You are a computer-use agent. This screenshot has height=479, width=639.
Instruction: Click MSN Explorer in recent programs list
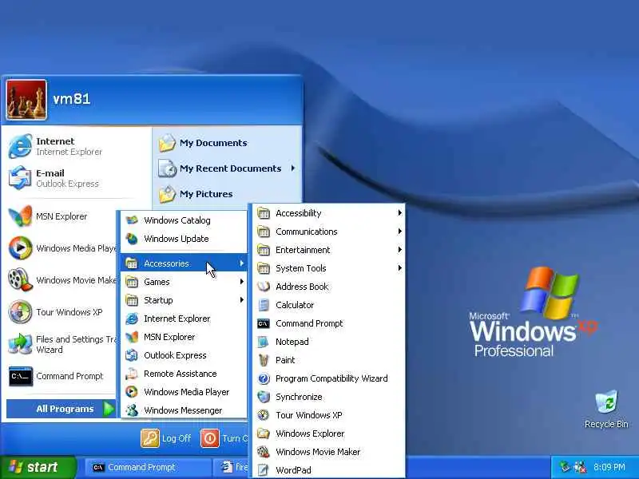tap(62, 216)
